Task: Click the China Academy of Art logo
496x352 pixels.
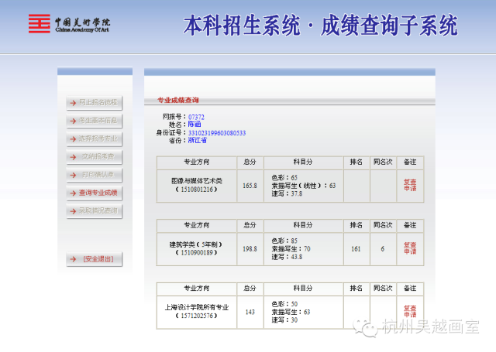Action: tap(69, 24)
